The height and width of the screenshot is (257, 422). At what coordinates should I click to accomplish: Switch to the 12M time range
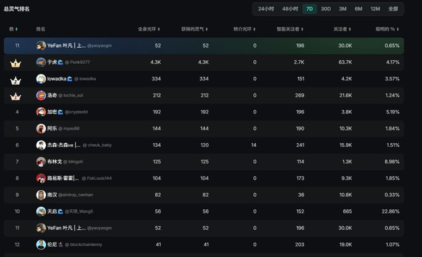click(375, 9)
